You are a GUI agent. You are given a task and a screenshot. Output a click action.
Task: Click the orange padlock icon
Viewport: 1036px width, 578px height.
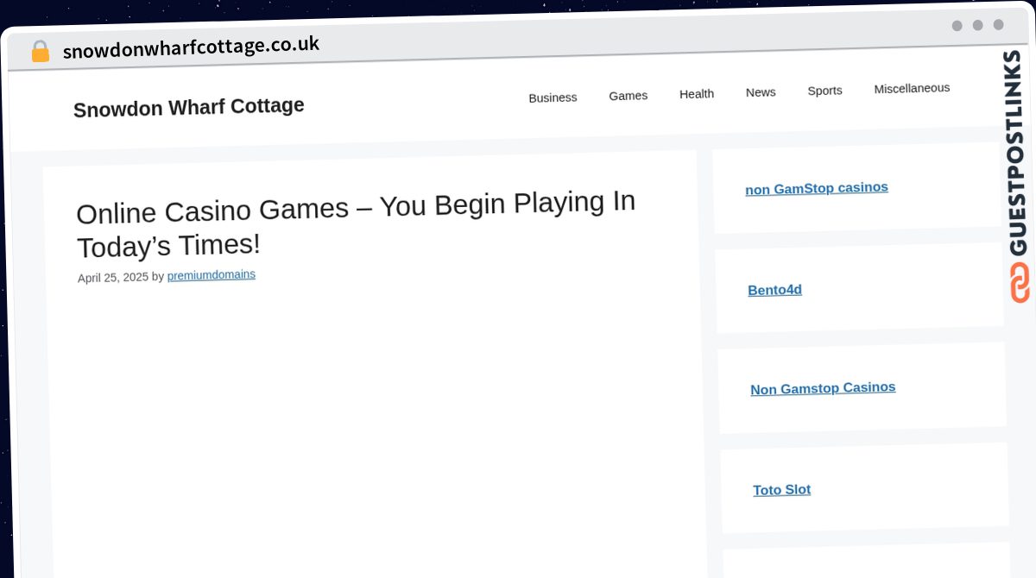[40, 52]
